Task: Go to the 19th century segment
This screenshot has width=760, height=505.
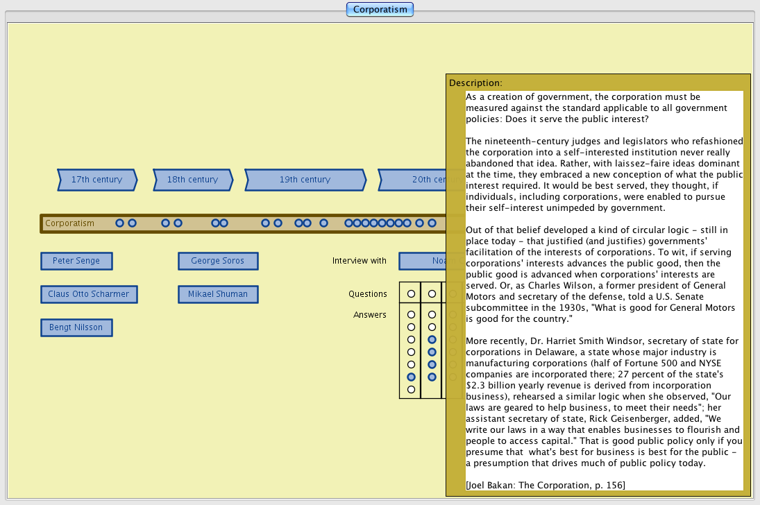Action: pyautogui.click(x=305, y=180)
